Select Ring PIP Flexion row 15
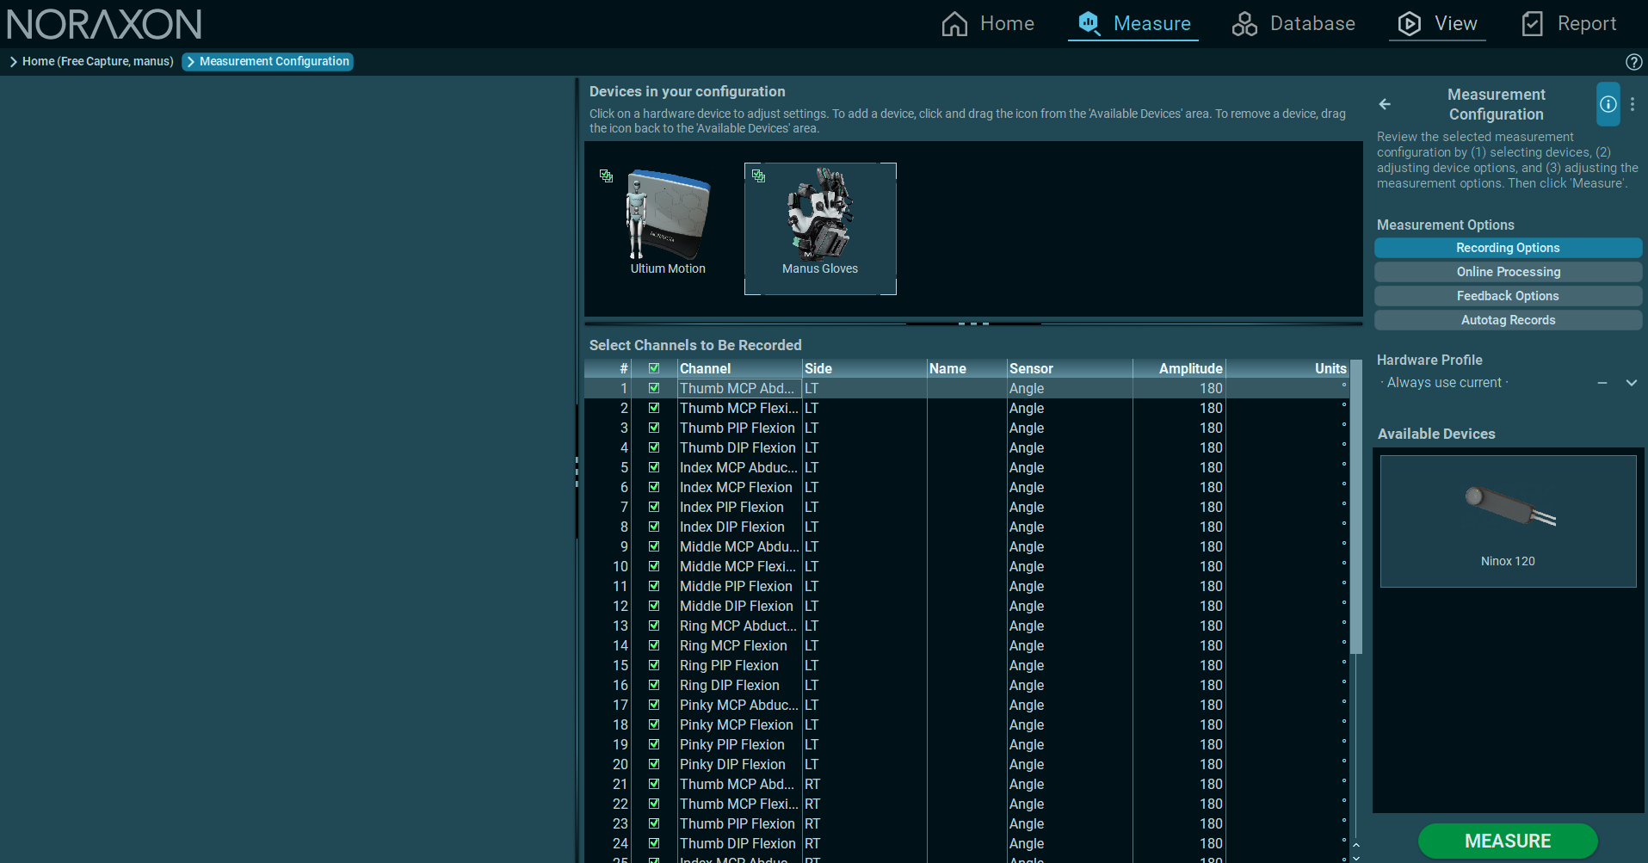Image resolution: width=1648 pixels, height=863 pixels. tap(966, 665)
